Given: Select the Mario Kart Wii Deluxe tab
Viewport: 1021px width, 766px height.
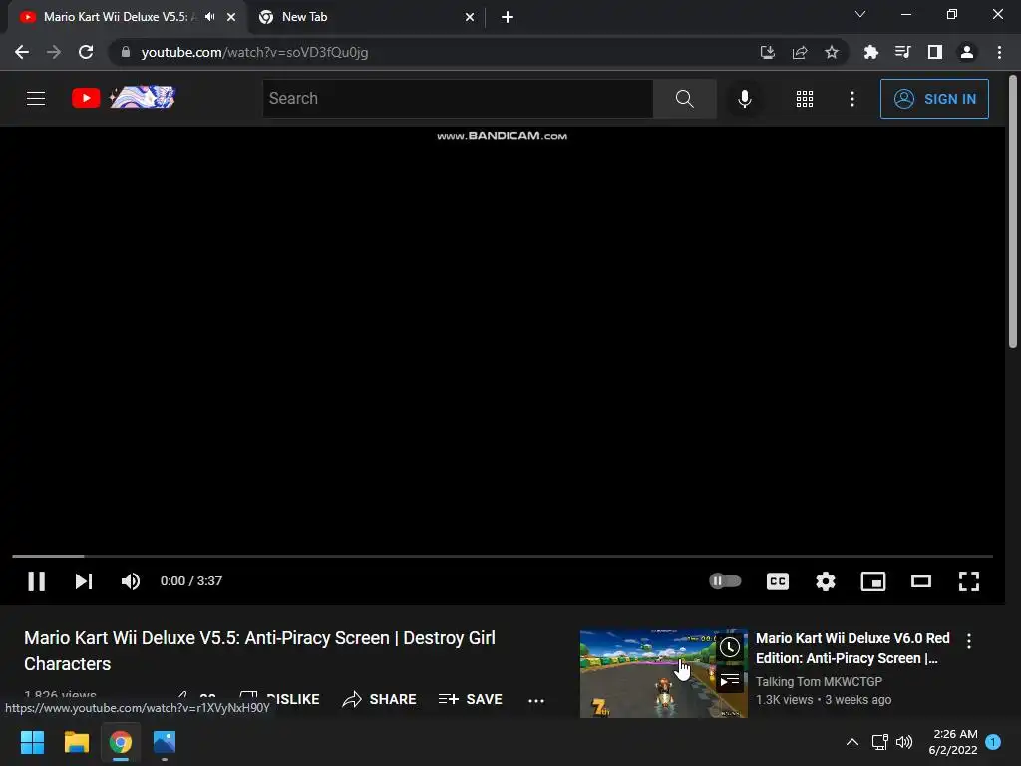Looking at the screenshot, I should (x=116, y=17).
